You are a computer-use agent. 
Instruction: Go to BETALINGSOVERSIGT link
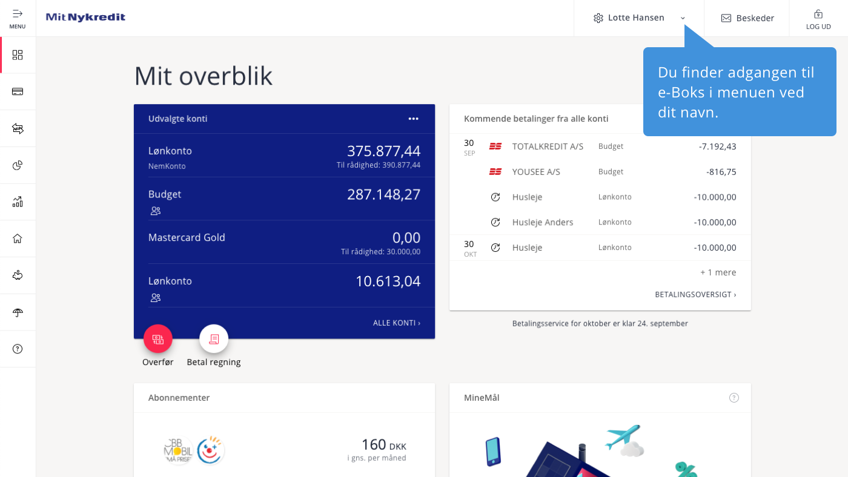695,295
